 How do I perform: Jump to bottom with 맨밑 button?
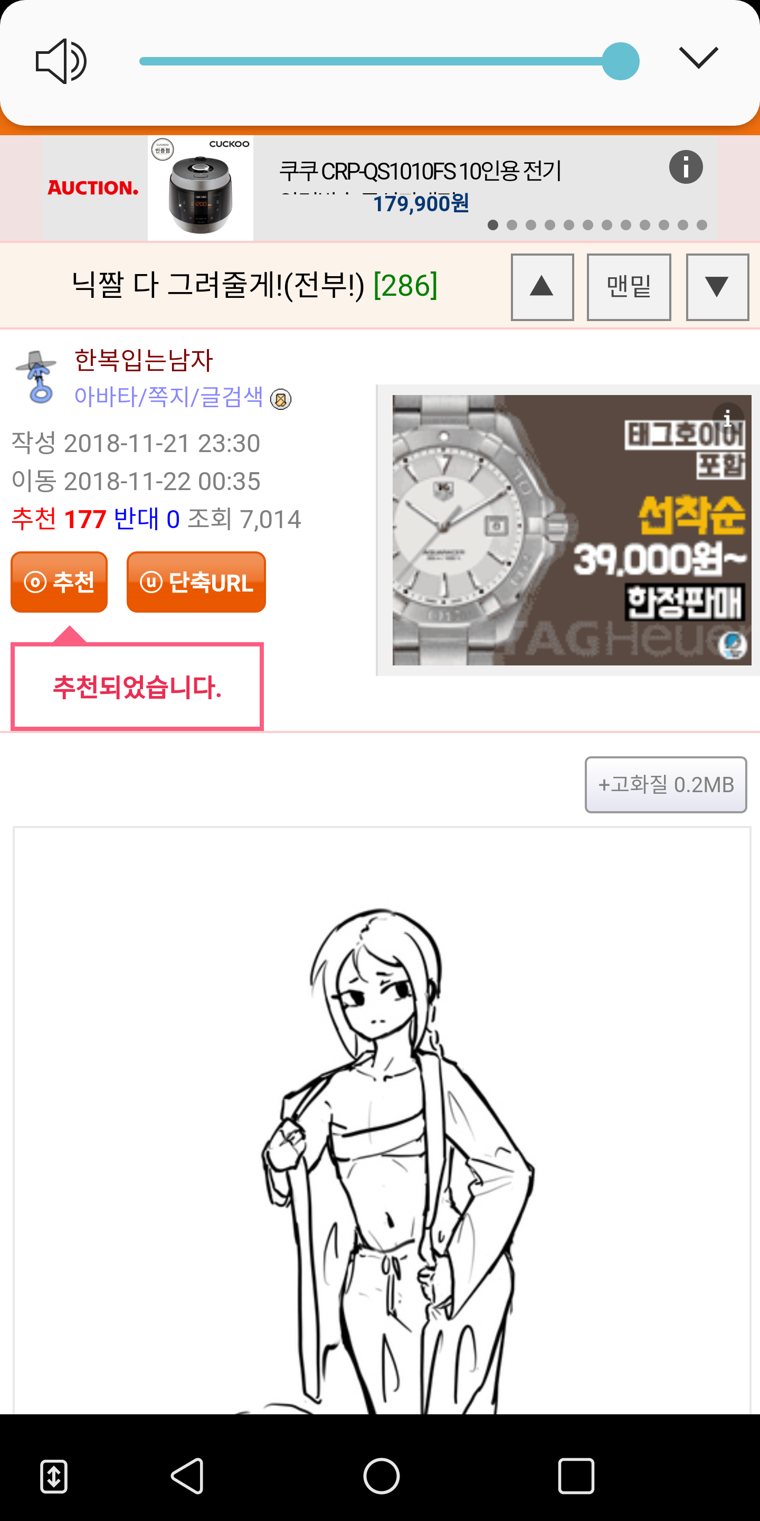click(629, 287)
